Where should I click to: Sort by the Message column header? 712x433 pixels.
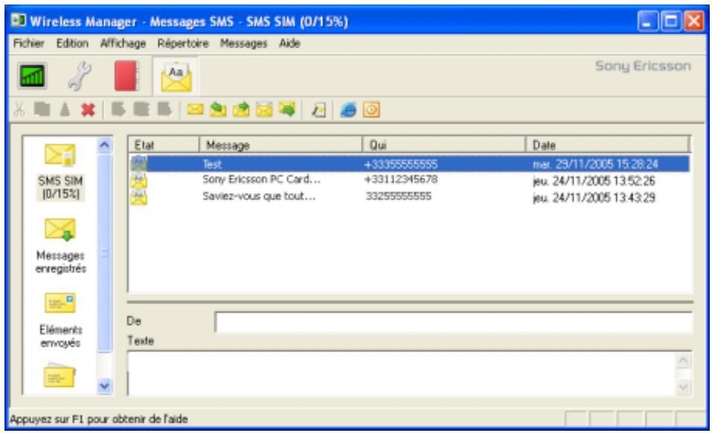point(280,145)
